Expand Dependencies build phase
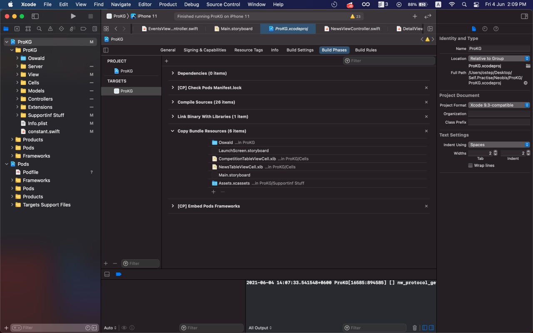Viewport: 533px width, 333px height. pos(173,73)
